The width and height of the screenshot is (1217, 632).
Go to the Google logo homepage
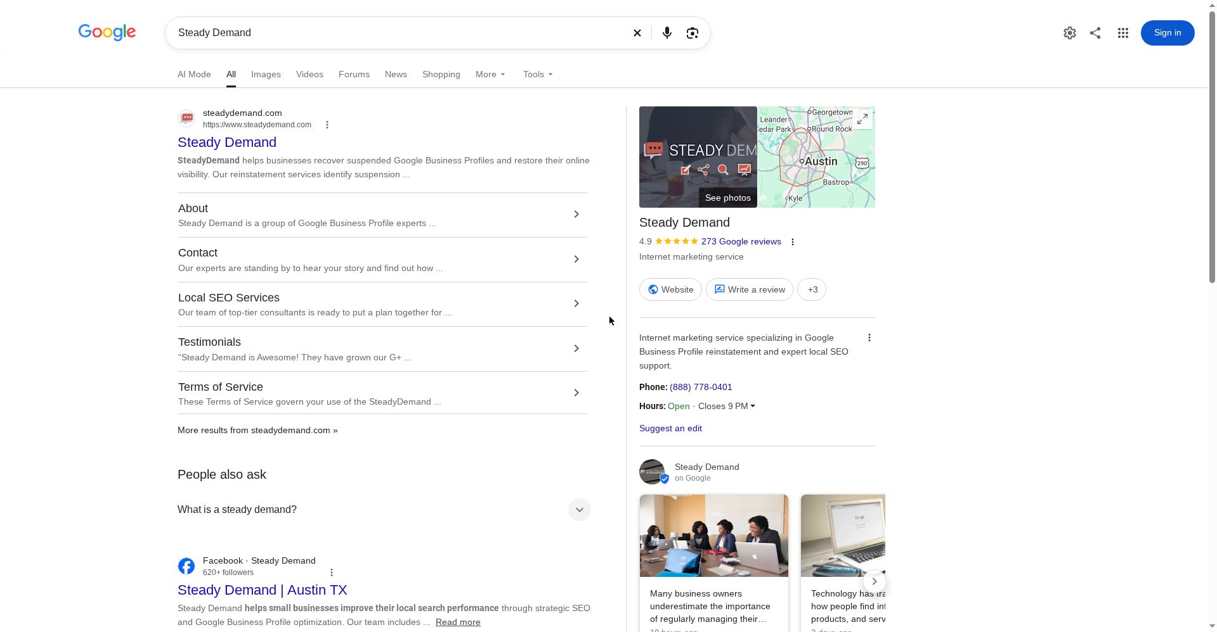[x=107, y=32]
